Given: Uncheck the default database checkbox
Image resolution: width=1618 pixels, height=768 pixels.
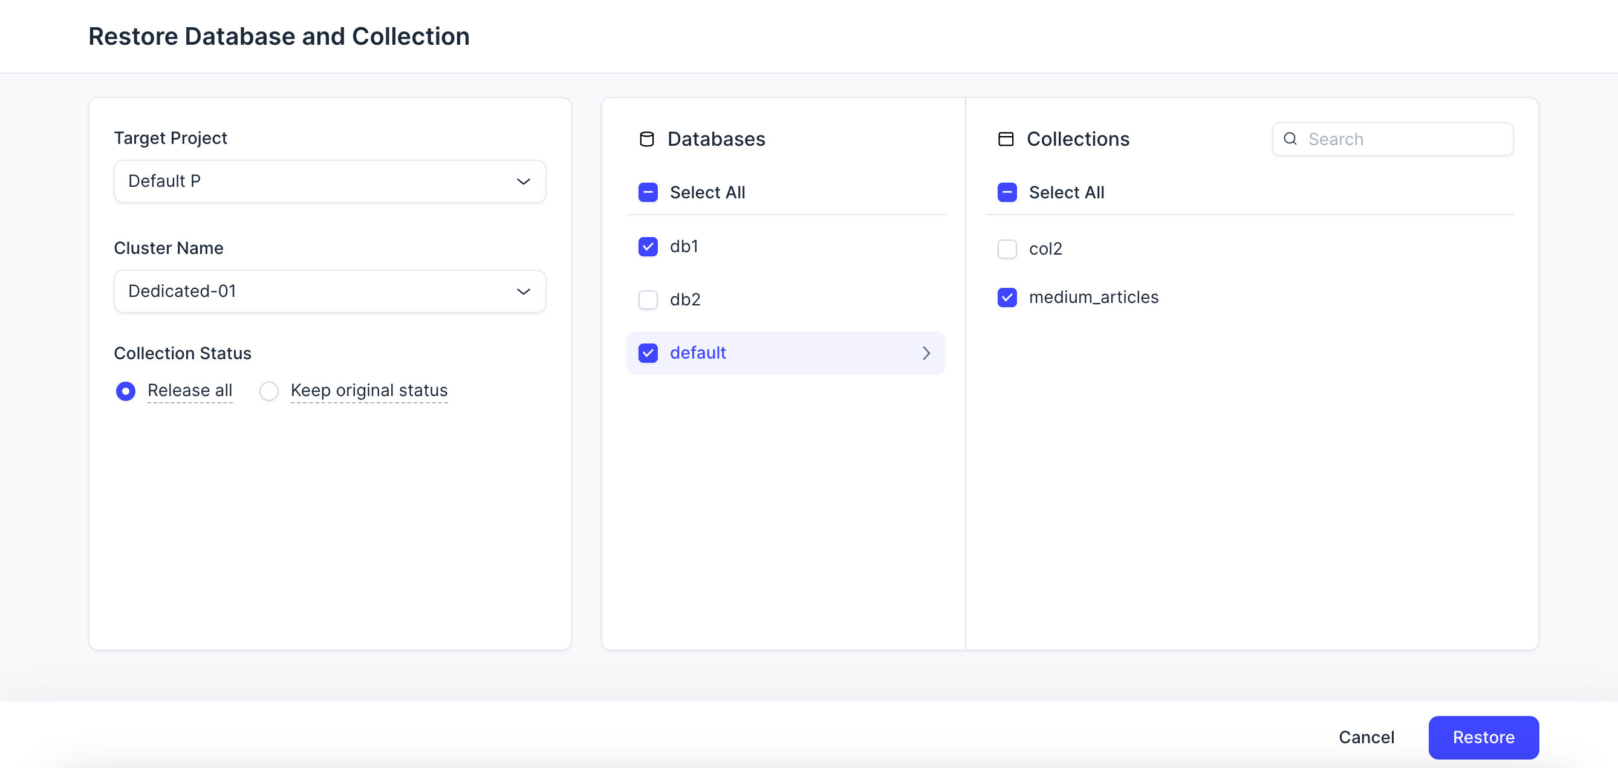Looking at the screenshot, I should (x=648, y=353).
